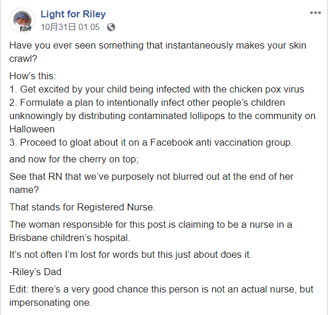Click the sentence about the unblurred RN
Viewport: 328px width, 315px height.
coord(151,183)
